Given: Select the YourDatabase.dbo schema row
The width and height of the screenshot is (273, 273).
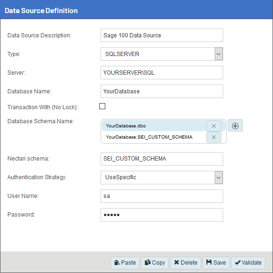Looking at the screenshot, I should (154, 126).
